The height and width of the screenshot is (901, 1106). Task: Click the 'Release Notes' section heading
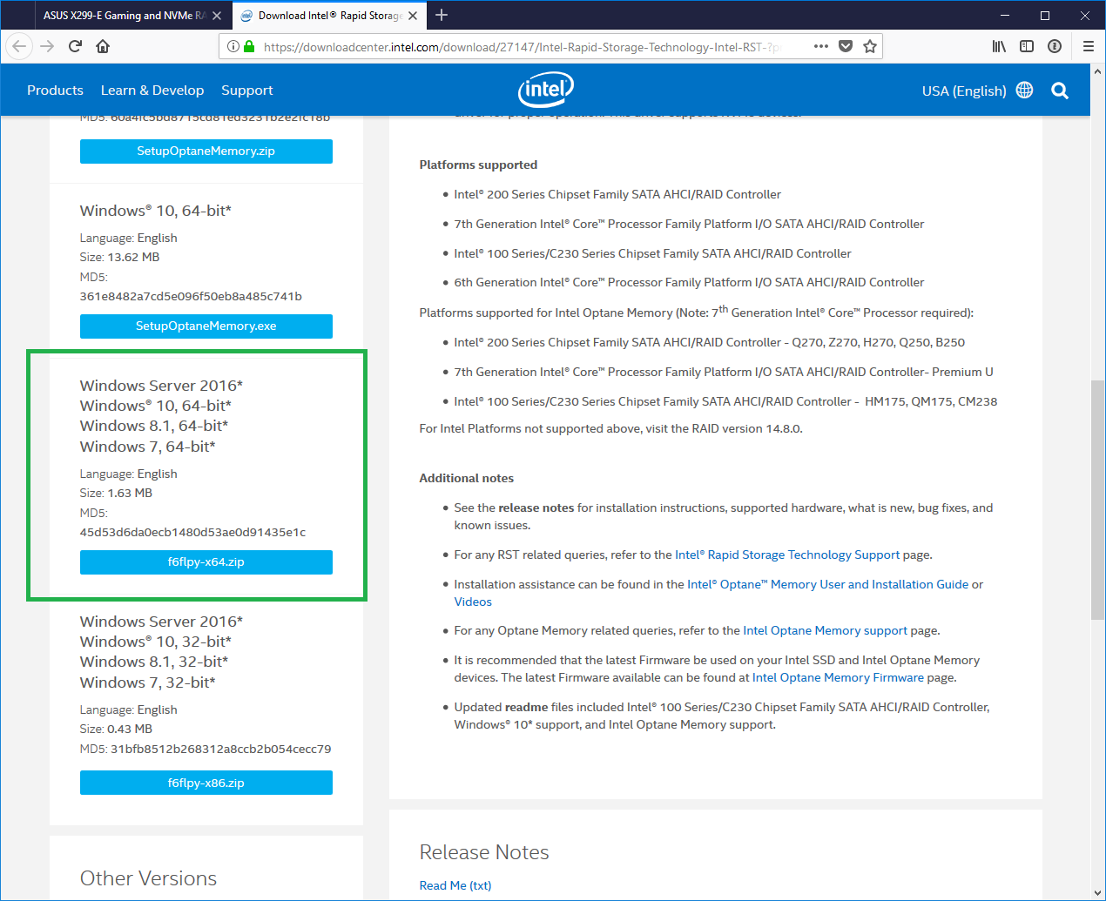484,852
